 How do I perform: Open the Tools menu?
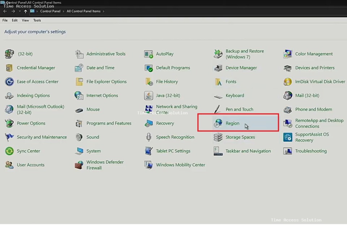tap(37, 20)
